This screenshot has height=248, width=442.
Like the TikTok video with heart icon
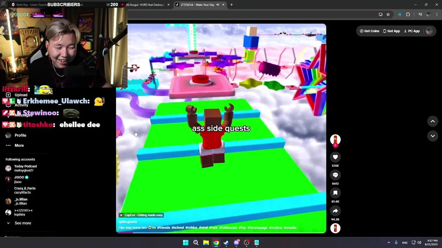[x=335, y=157]
